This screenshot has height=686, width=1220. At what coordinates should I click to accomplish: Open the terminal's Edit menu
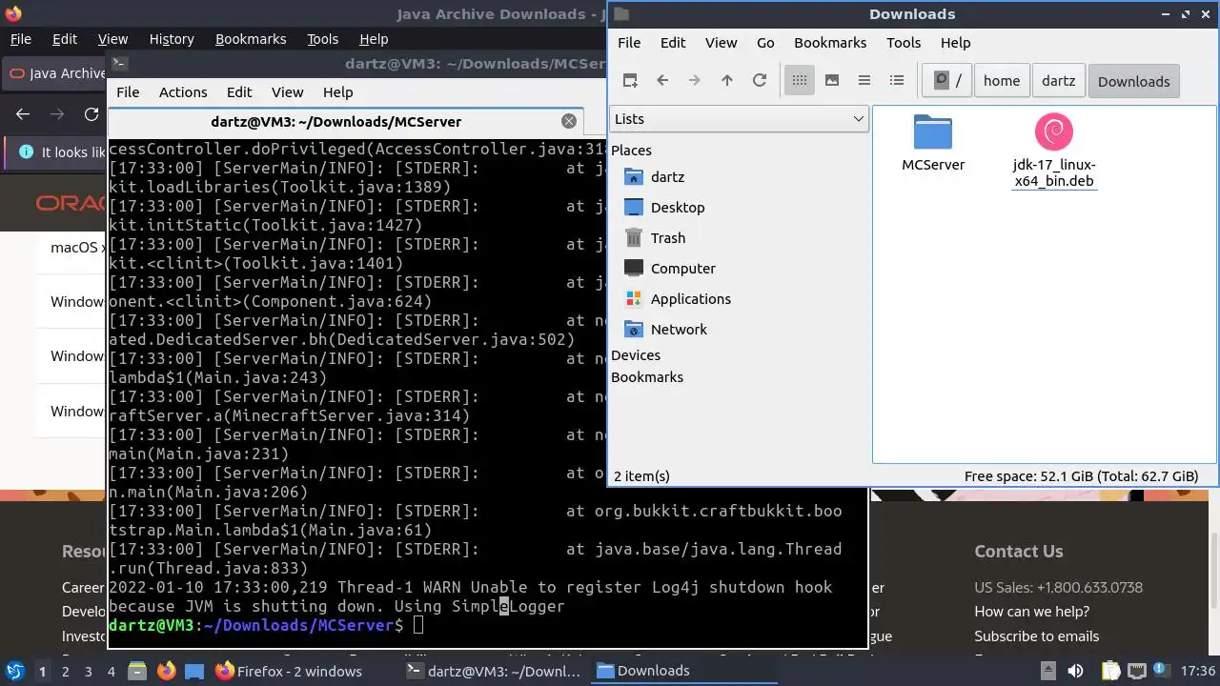tap(239, 92)
